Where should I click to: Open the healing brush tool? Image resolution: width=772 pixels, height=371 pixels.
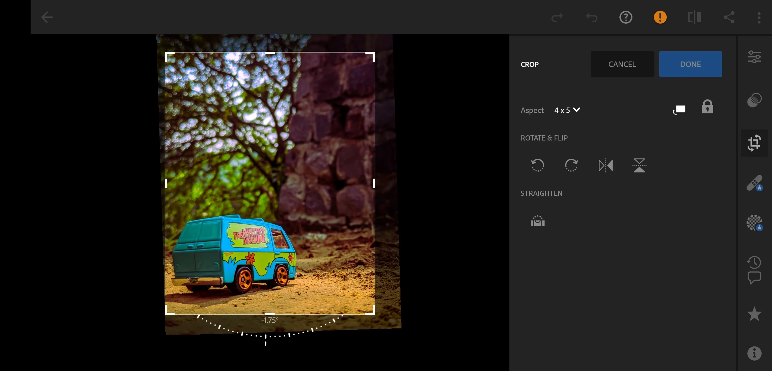(754, 183)
